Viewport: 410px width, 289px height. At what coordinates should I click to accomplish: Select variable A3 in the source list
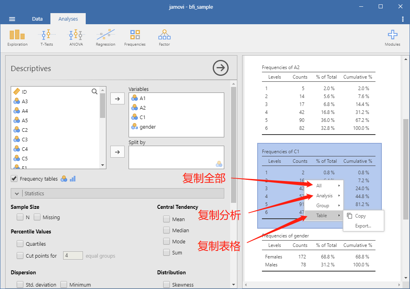[56, 102]
